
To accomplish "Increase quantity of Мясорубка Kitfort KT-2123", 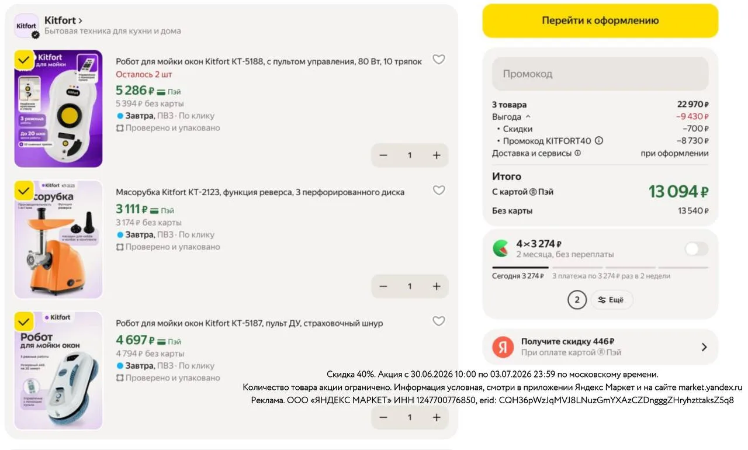I will (x=437, y=286).
